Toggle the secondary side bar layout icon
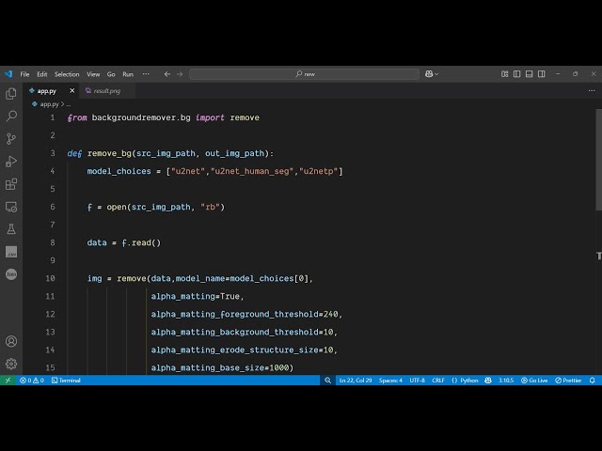This screenshot has width=602, height=451. [x=542, y=74]
